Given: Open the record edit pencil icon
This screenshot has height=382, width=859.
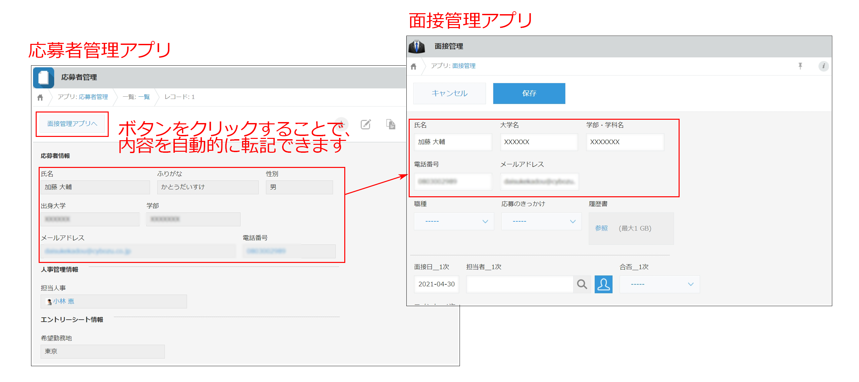Looking at the screenshot, I should pyautogui.click(x=365, y=124).
